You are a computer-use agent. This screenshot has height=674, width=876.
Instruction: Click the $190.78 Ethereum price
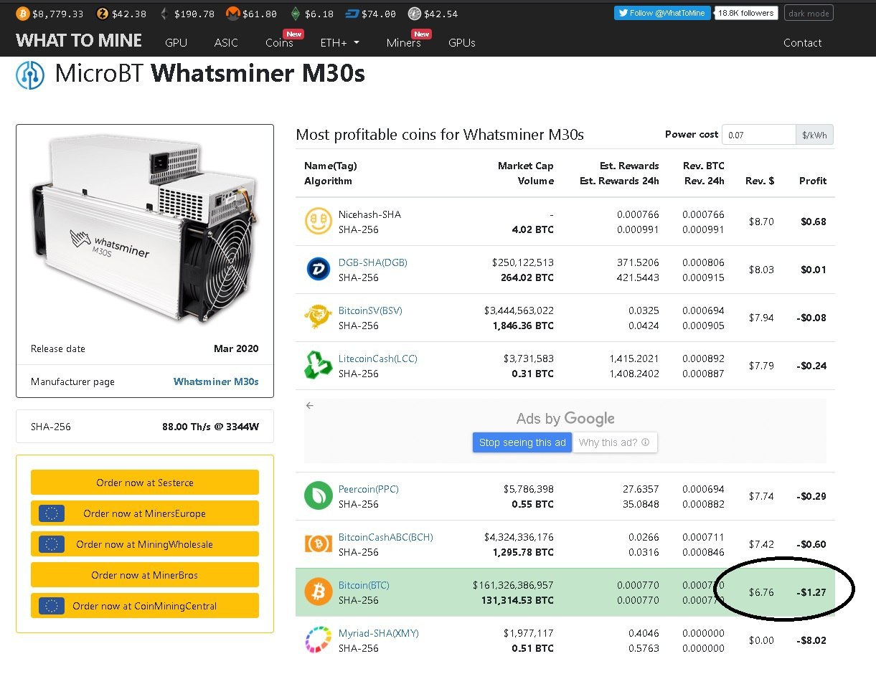click(x=194, y=14)
